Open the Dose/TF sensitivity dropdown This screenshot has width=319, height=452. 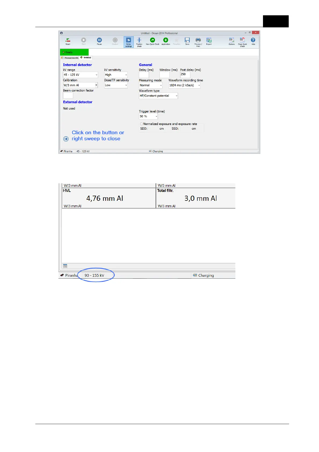(x=116, y=85)
